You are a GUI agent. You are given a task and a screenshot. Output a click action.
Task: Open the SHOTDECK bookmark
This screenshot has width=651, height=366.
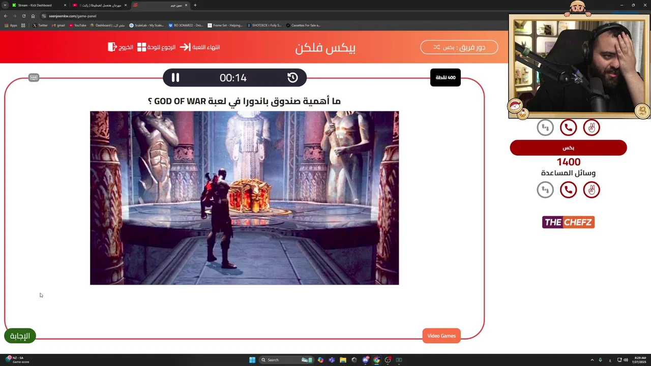264,25
